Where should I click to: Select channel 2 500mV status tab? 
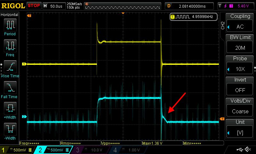click(x=54, y=150)
